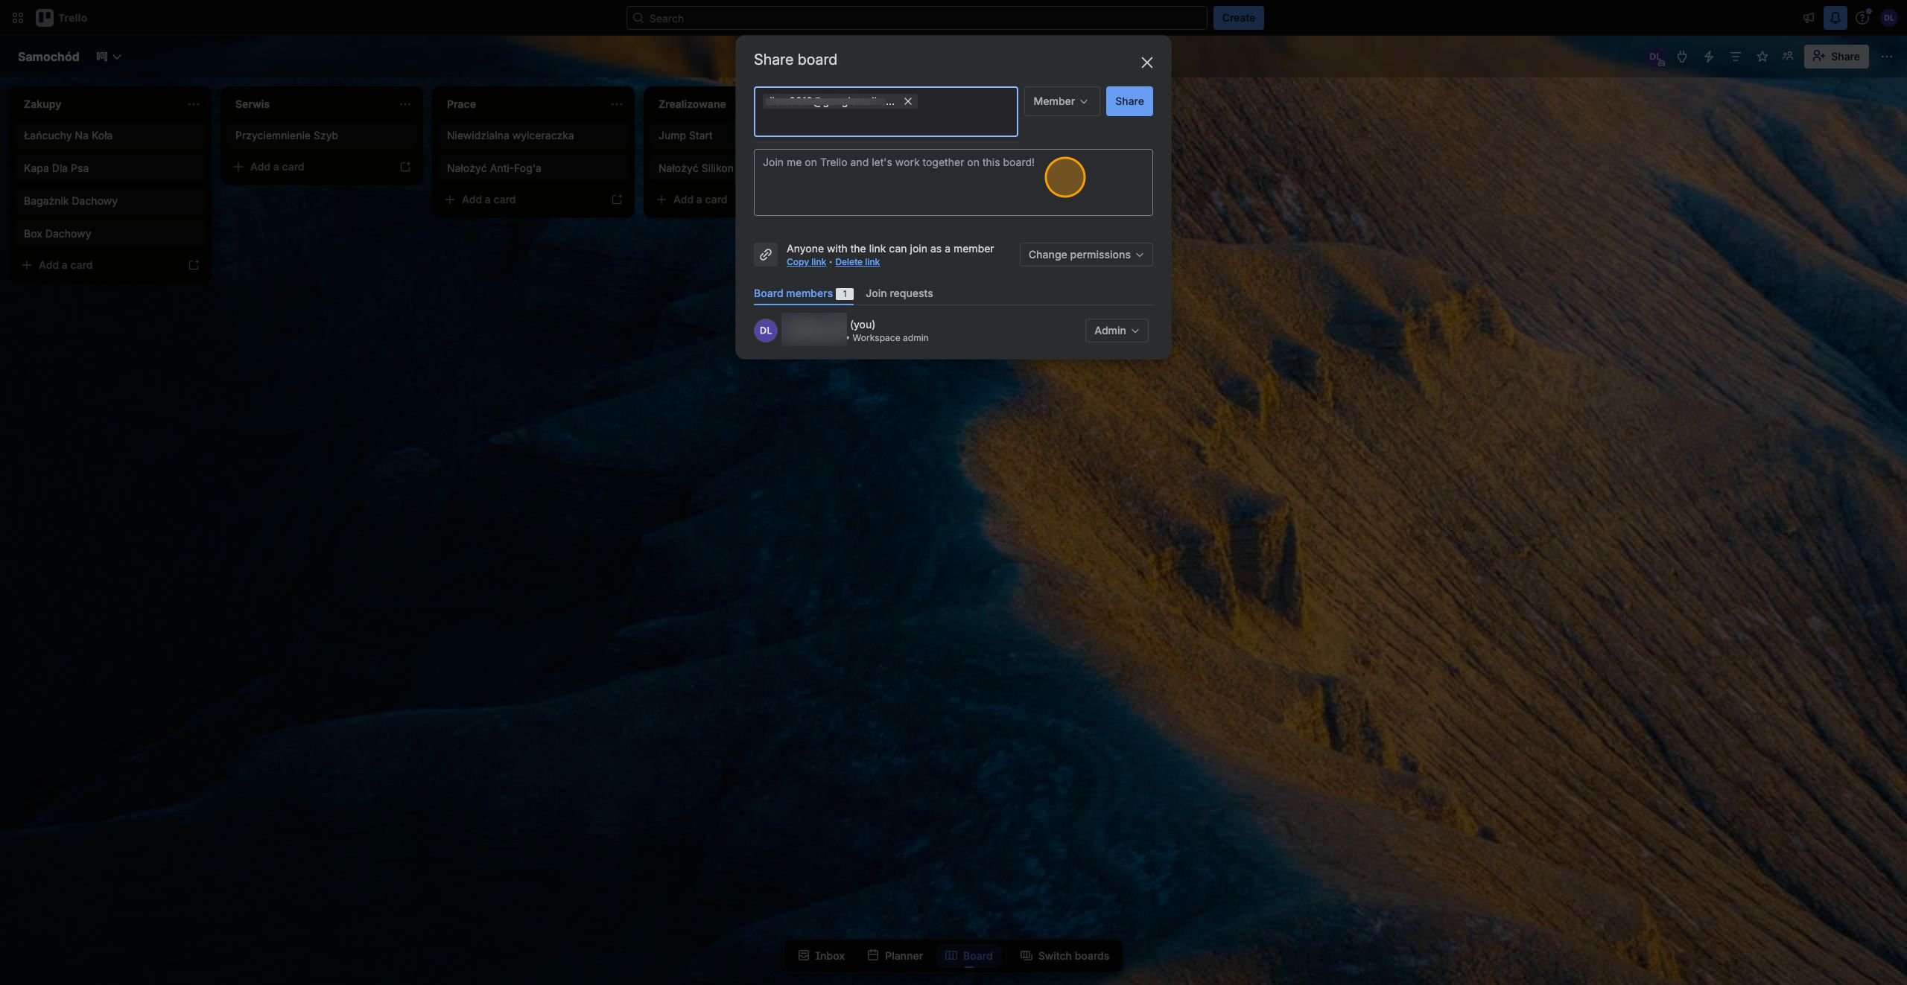Open the Power-Ups plug icon
The width and height of the screenshot is (1907, 985).
tap(1681, 57)
